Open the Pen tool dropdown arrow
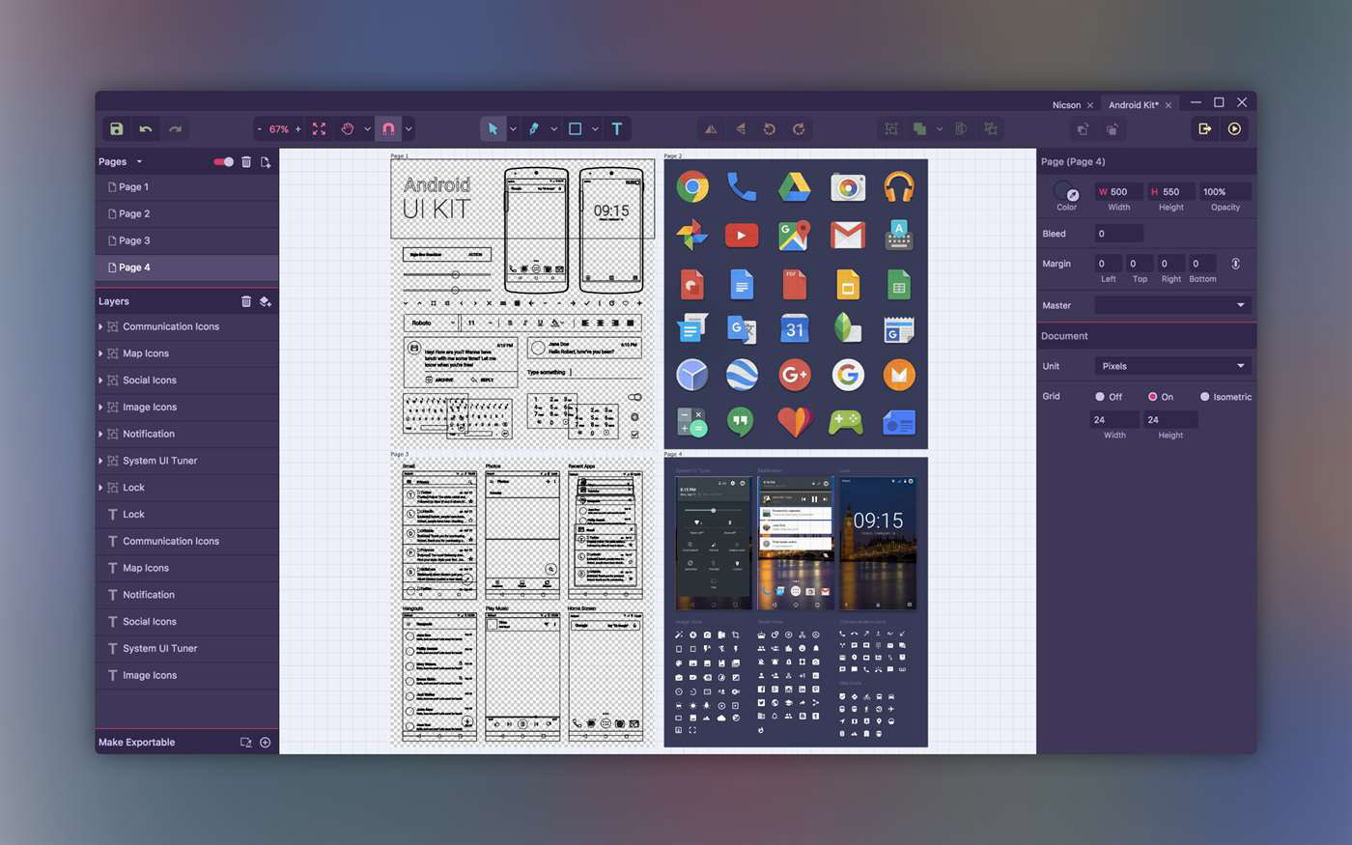Viewport: 1352px width, 845px height. (x=553, y=128)
